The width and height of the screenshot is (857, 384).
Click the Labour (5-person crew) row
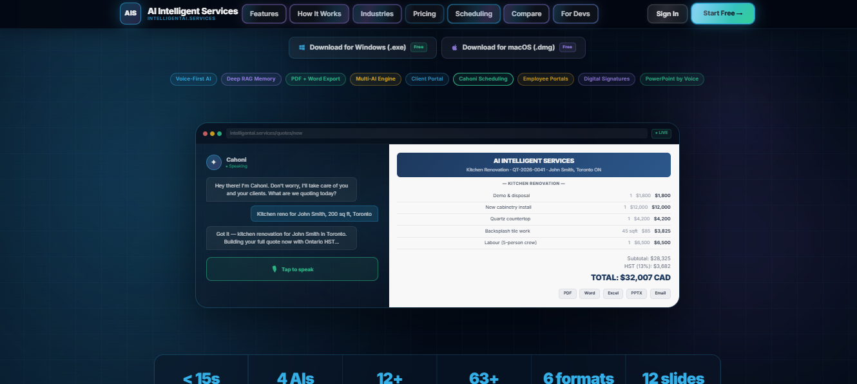point(534,243)
